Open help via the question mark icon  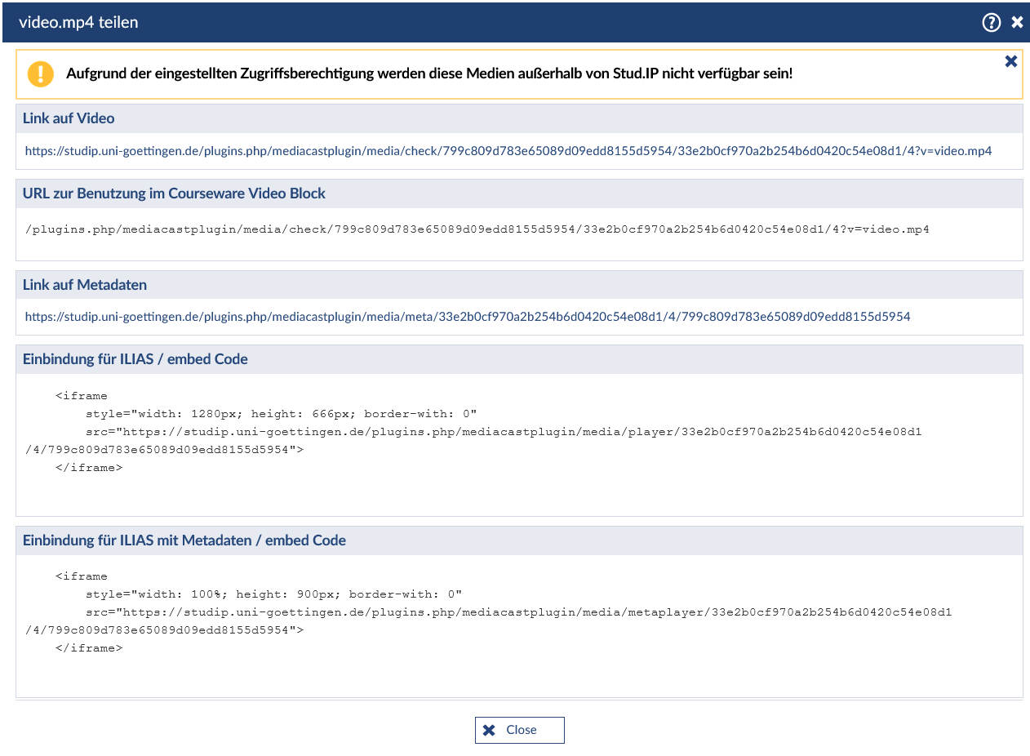(991, 23)
